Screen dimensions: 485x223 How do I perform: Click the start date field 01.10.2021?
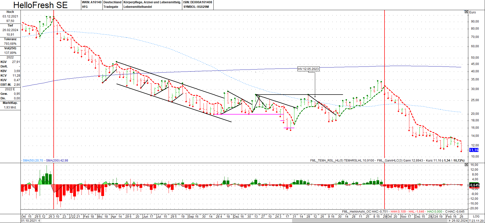[29, 221]
